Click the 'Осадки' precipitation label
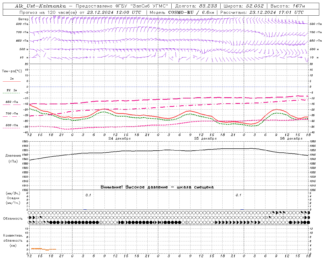Screen dimensions: 323x258 tap(13, 198)
